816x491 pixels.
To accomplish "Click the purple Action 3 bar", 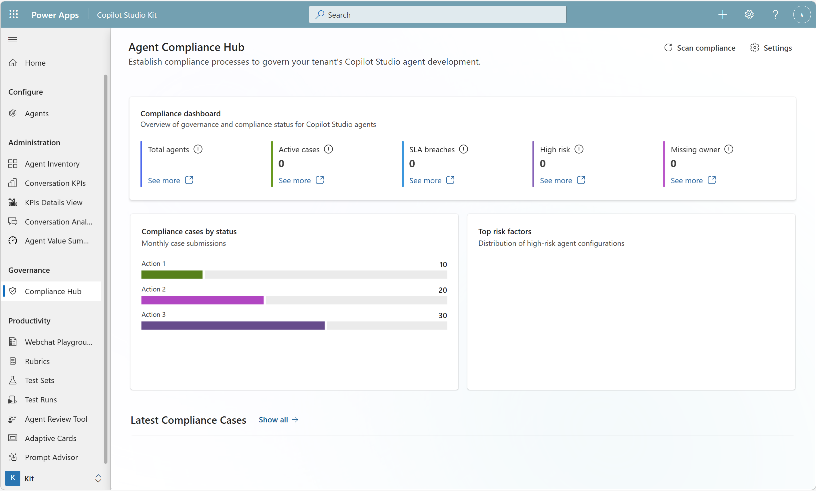I will pos(233,325).
